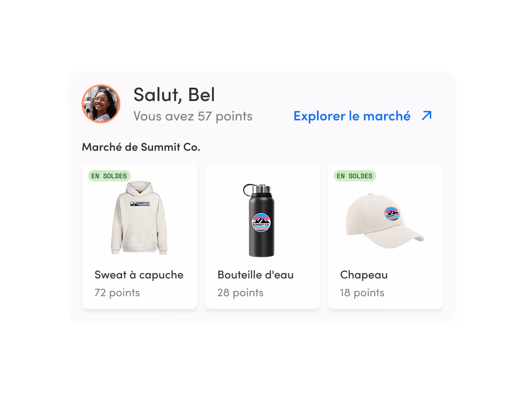The width and height of the screenshot is (525, 394).
Task: Click the Summit Co. sticker on the bottle
Action: pyautogui.click(x=261, y=223)
